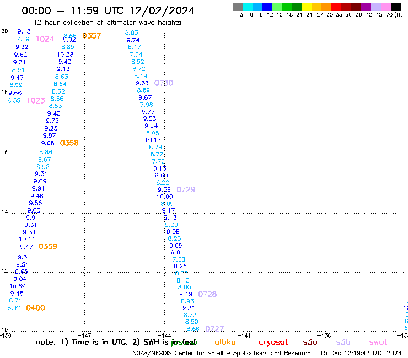Click the orange time label 0400

[x=36, y=307]
